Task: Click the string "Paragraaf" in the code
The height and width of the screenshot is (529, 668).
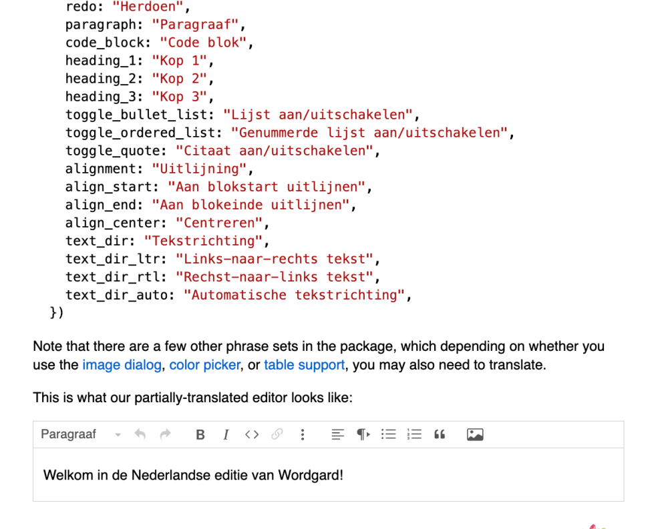Action: click(x=195, y=25)
